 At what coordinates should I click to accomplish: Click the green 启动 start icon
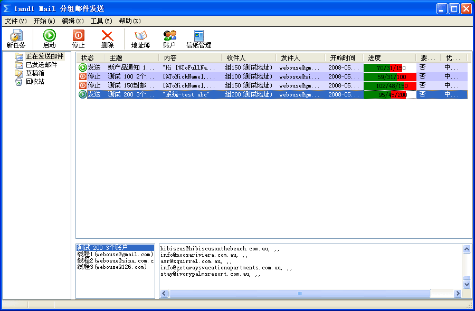pos(50,38)
